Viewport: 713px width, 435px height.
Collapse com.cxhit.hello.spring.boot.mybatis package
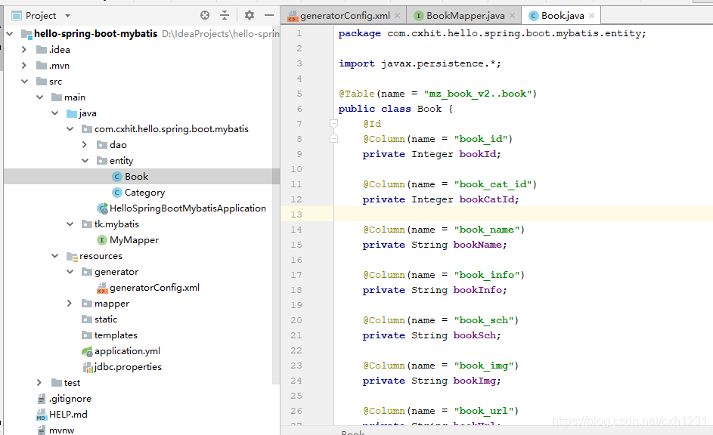coord(70,129)
